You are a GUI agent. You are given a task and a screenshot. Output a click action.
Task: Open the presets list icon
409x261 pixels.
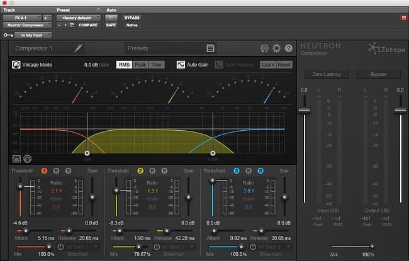[210, 48]
